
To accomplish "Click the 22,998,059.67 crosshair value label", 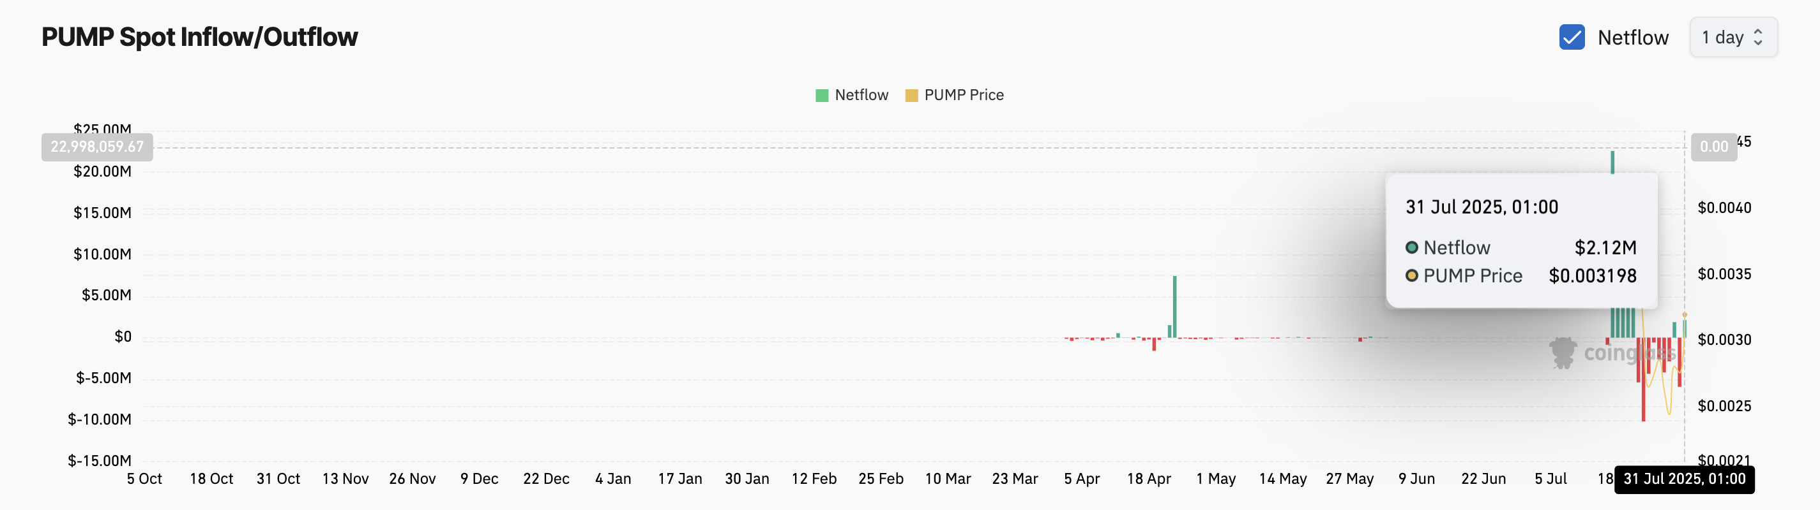I will (x=97, y=147).
